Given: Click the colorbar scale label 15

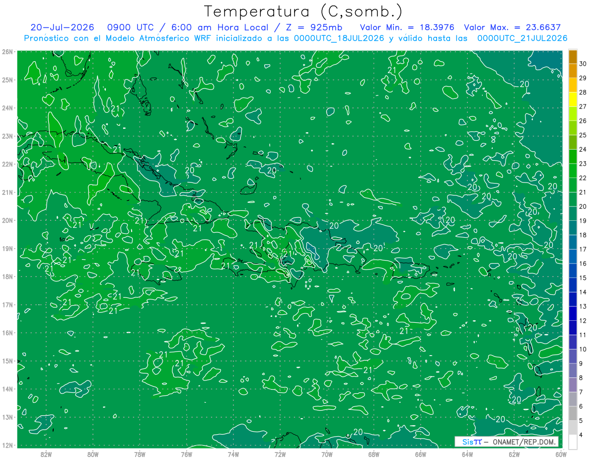Looking at the screenshot, I should click(x=583, y=277).
